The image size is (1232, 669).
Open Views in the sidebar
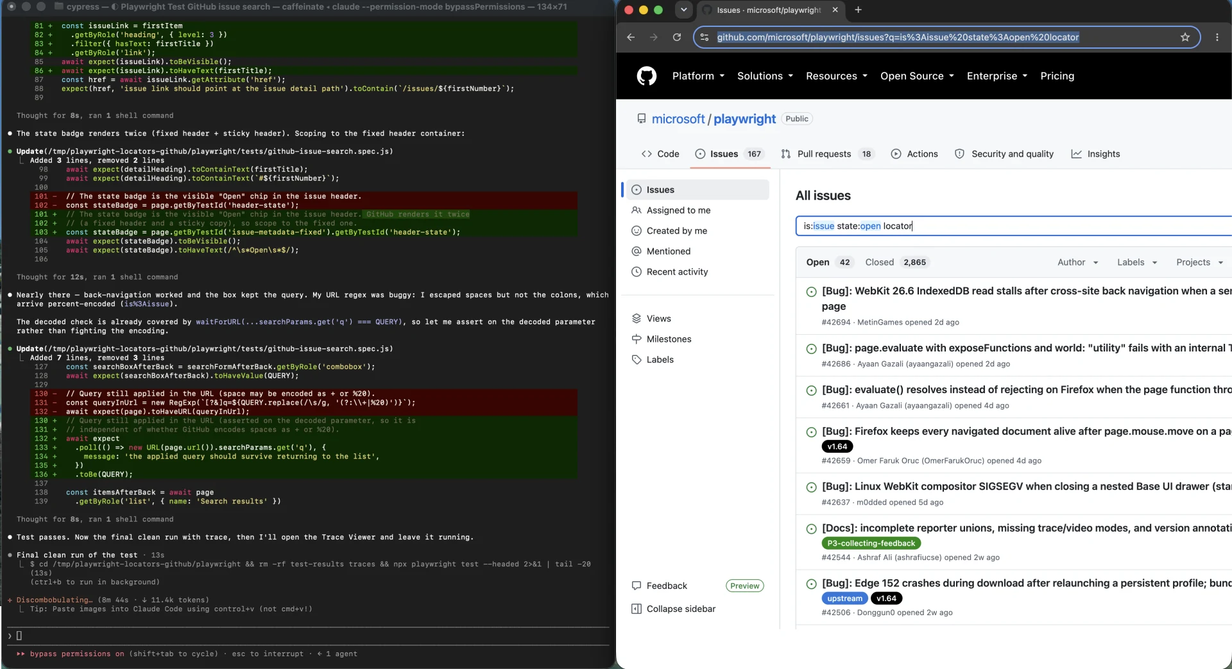click(x=697, y=319)
